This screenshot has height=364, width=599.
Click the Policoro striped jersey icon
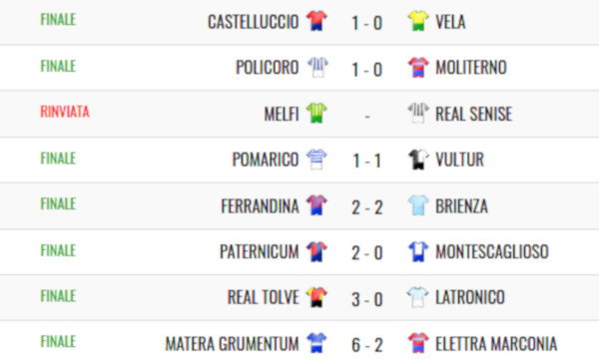[x=317, y=67]
